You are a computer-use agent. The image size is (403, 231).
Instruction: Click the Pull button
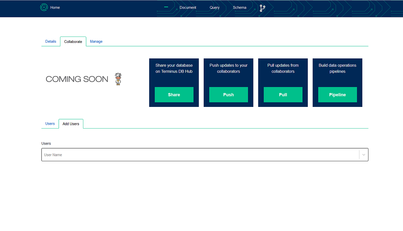click(283, 95)
